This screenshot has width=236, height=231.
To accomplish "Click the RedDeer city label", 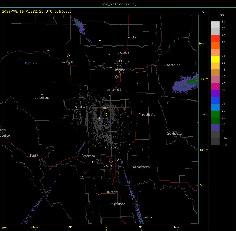I will (x=120, y=70).
